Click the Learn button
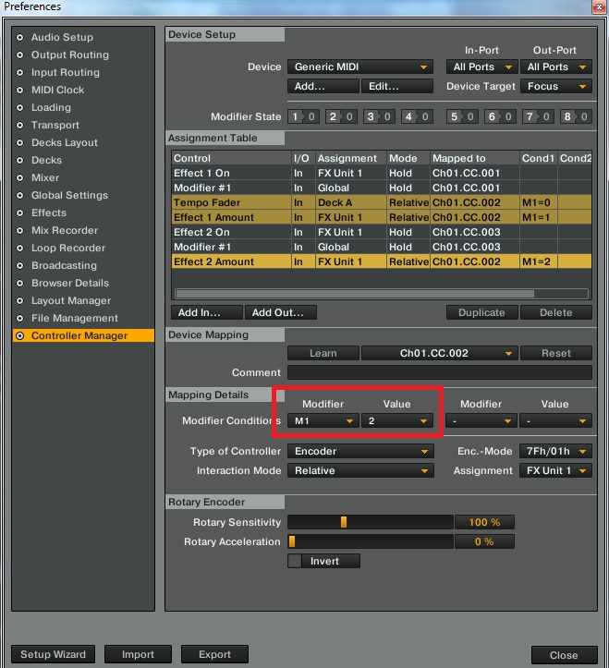Viewport: 609px width, 668px height. [323, 353]
